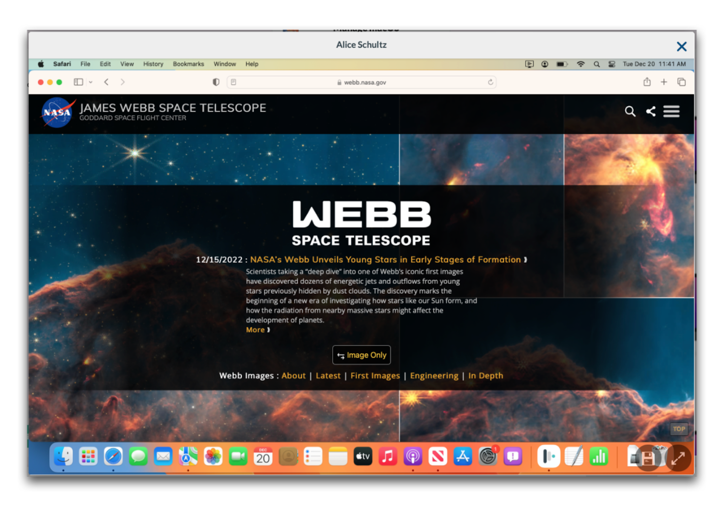Open the hamburger menu on Webb site
Screen dimensions: 719x508
point(671,112)
